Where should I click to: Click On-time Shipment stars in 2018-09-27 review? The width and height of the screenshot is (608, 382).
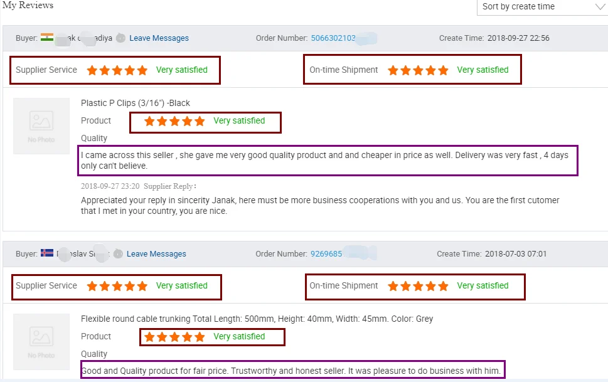tap(418, 70)
